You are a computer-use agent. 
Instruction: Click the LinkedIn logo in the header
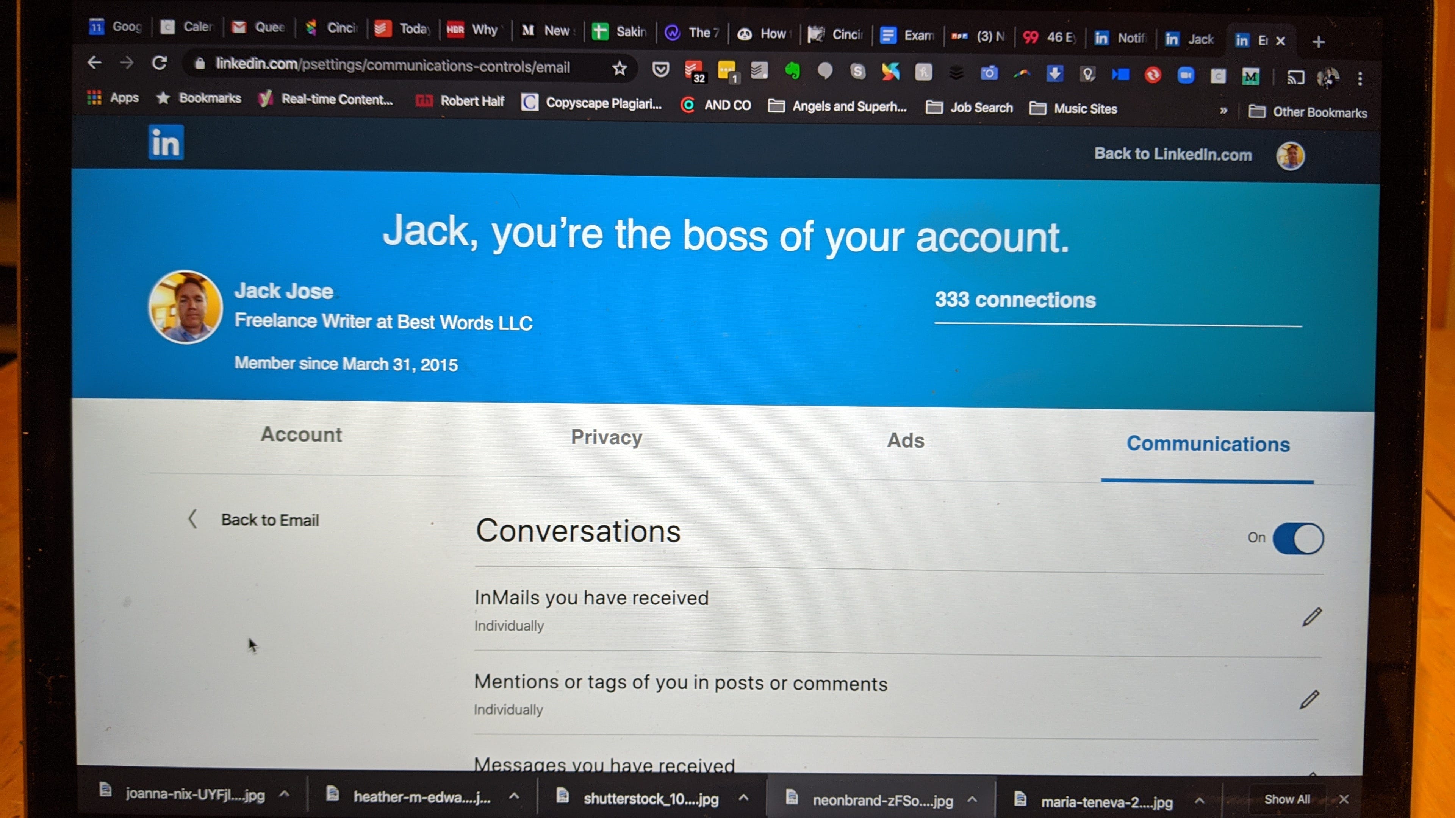[166, 142]
